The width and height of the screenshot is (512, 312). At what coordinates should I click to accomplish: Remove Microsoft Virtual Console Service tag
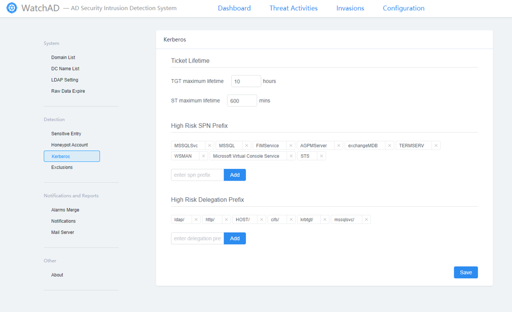click(291, 156)
